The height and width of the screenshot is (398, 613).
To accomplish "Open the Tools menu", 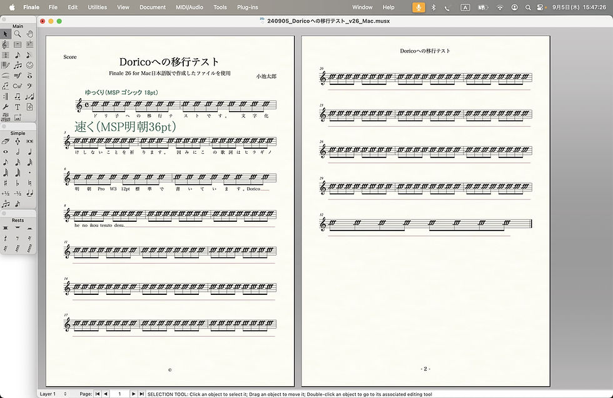I will pos(220,7).
